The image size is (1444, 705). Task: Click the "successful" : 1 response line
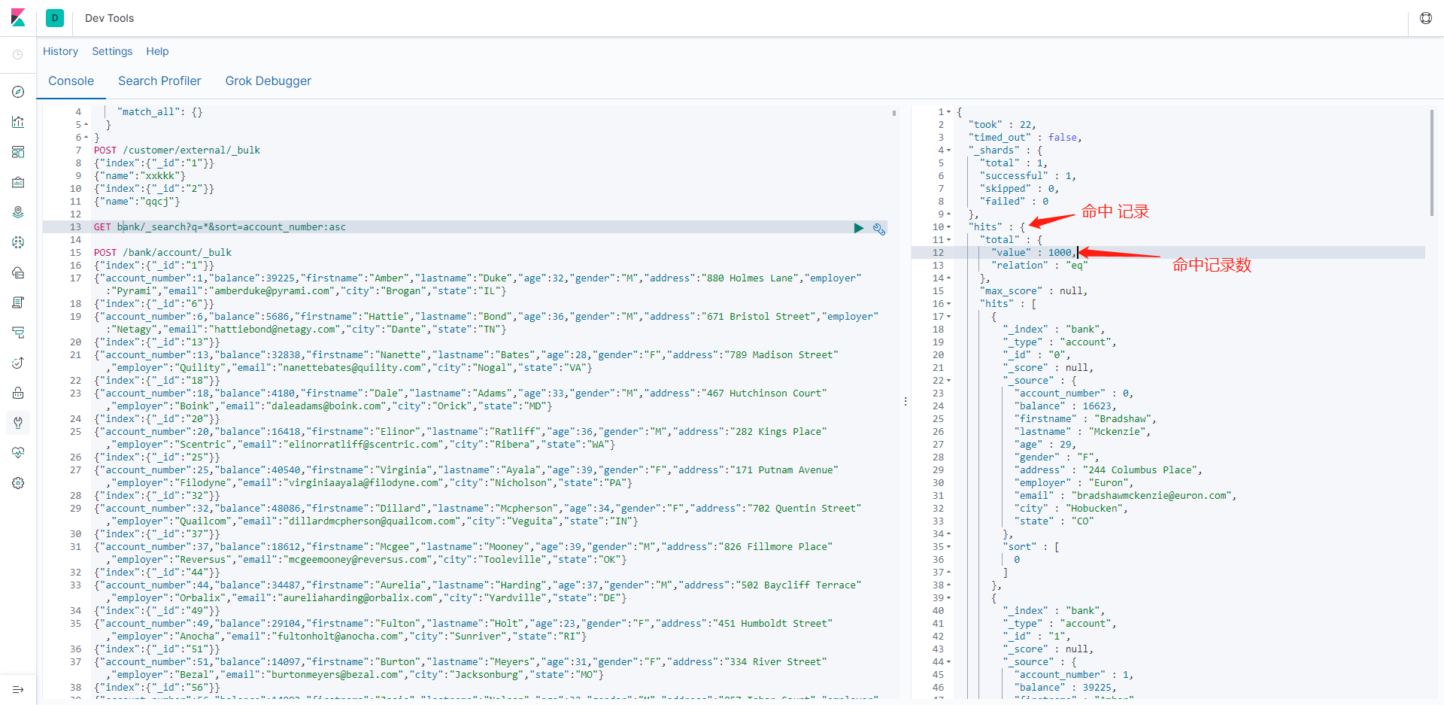coord(1027,176)
